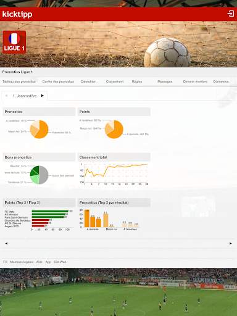Go to previous player before JeannedArc
237x316 pixels.
pos(6,96)
